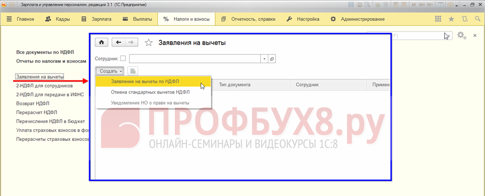485x196 pixels.
Task: Open the Перерасчет НДФЛ link
Action: 37,112
